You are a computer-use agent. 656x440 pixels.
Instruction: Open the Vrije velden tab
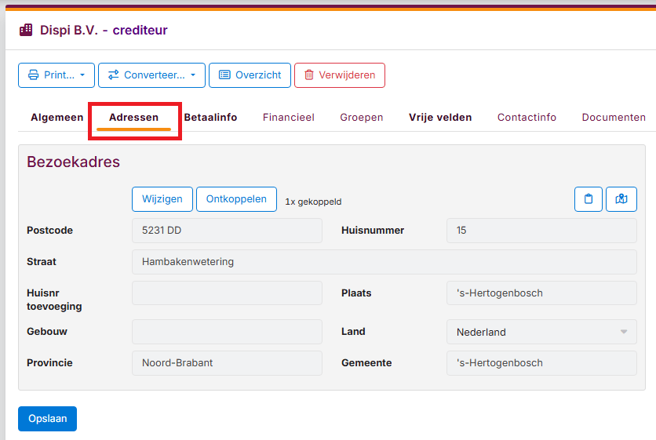(440, 118)
